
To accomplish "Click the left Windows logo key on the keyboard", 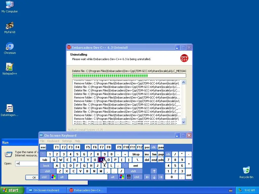I will (54, 177).
